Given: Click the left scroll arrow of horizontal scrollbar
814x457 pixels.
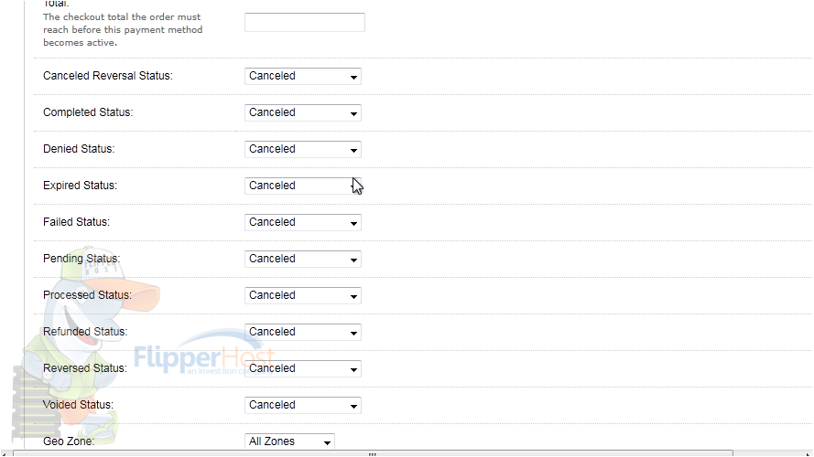Looking at the screenshot, I should 5,454.
